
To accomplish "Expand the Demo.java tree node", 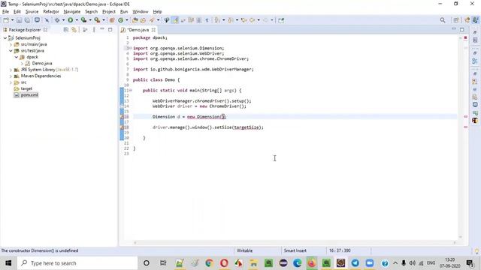I will (22, 63).
